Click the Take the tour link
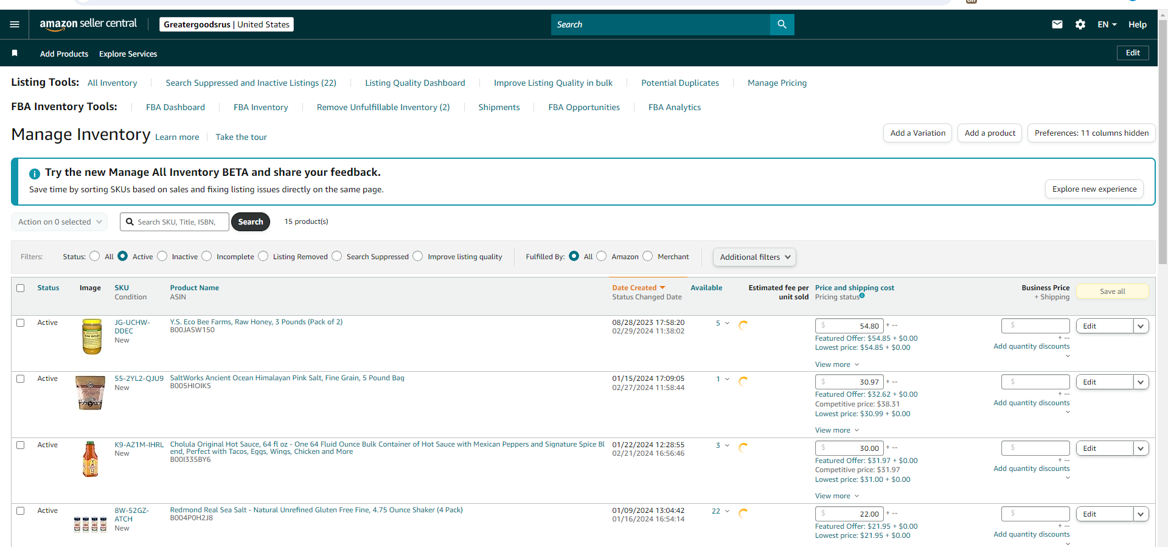The image size is (1168, 547). 241,137
